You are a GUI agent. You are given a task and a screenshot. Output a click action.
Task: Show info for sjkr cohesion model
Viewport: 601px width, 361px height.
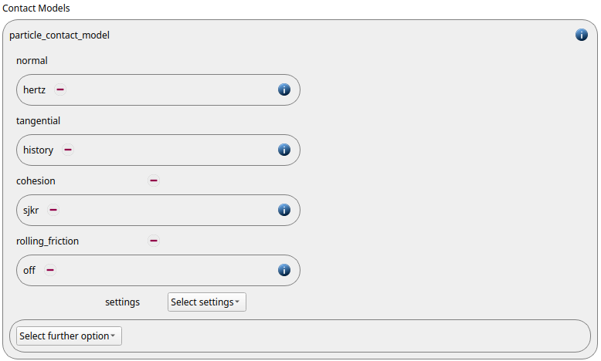284,210
